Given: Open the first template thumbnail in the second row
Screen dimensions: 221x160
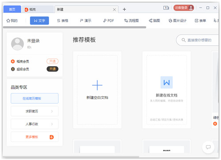Looking at the screenshot, I should 97,146.
